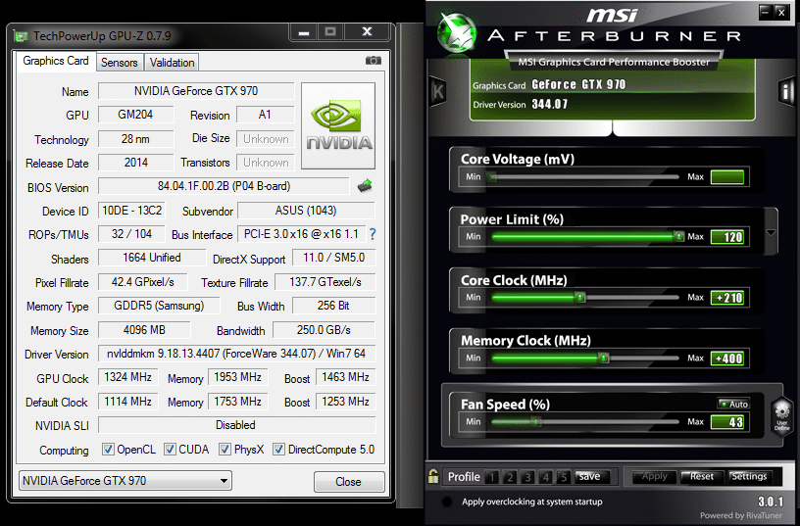
Task: Click the Afterburner Apply button
Action: click(x=655, y=477)
